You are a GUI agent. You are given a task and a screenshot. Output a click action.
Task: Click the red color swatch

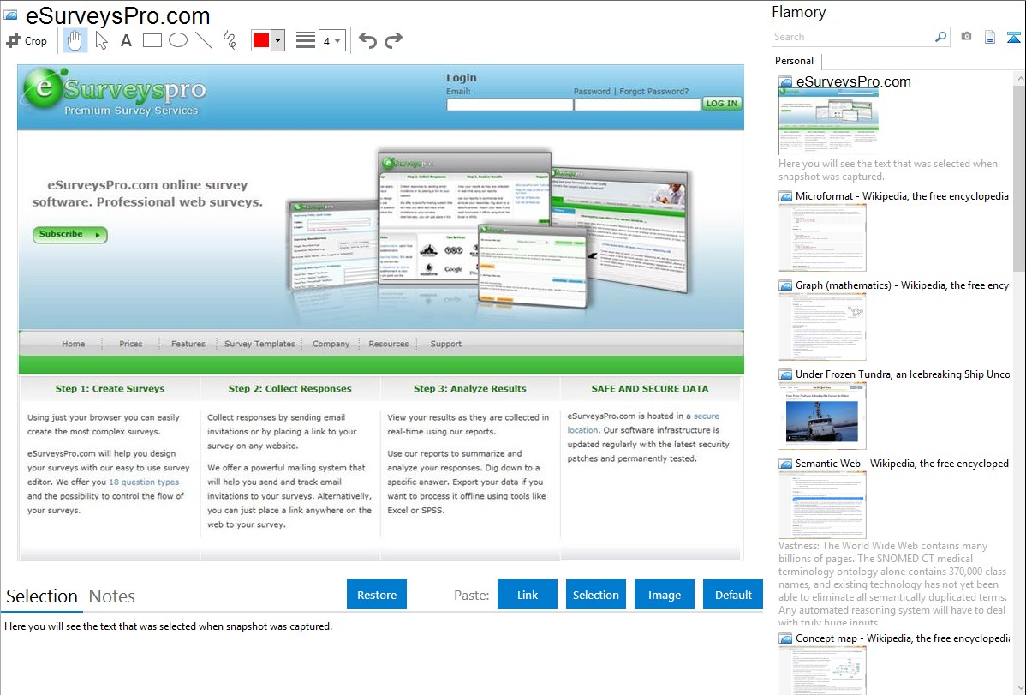pyautogui.click(x=260, y=40)
